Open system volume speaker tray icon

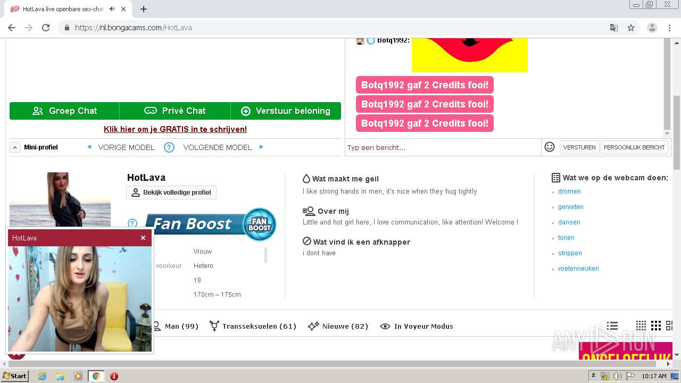(617, 376)
